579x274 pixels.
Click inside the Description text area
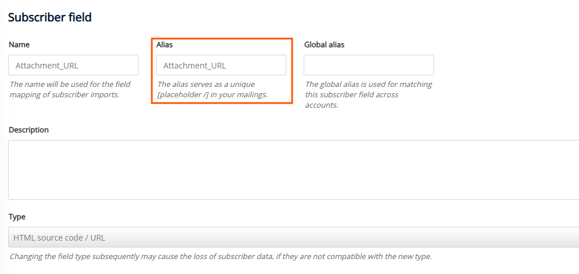(x=294, y=170)
